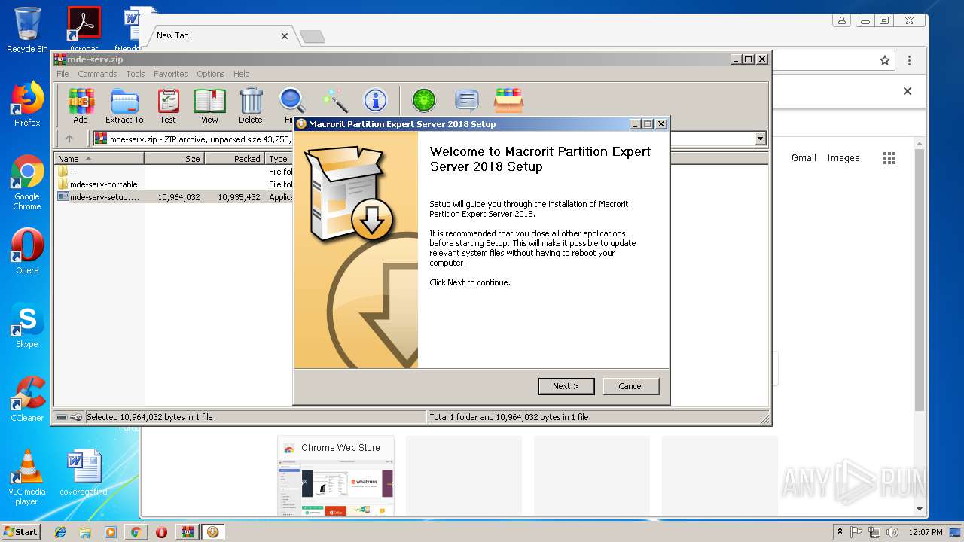Click the Chrome page vertical scrollbar

[919, 279]
